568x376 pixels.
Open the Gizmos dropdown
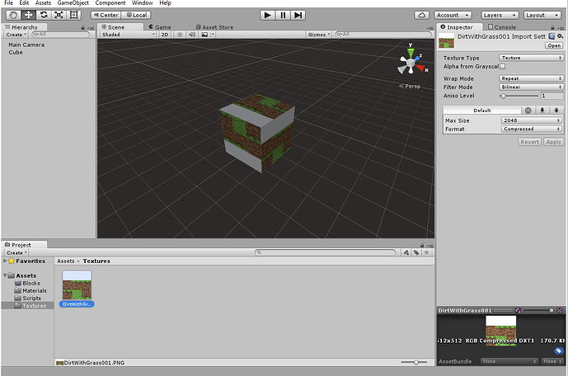pos(319,35)
